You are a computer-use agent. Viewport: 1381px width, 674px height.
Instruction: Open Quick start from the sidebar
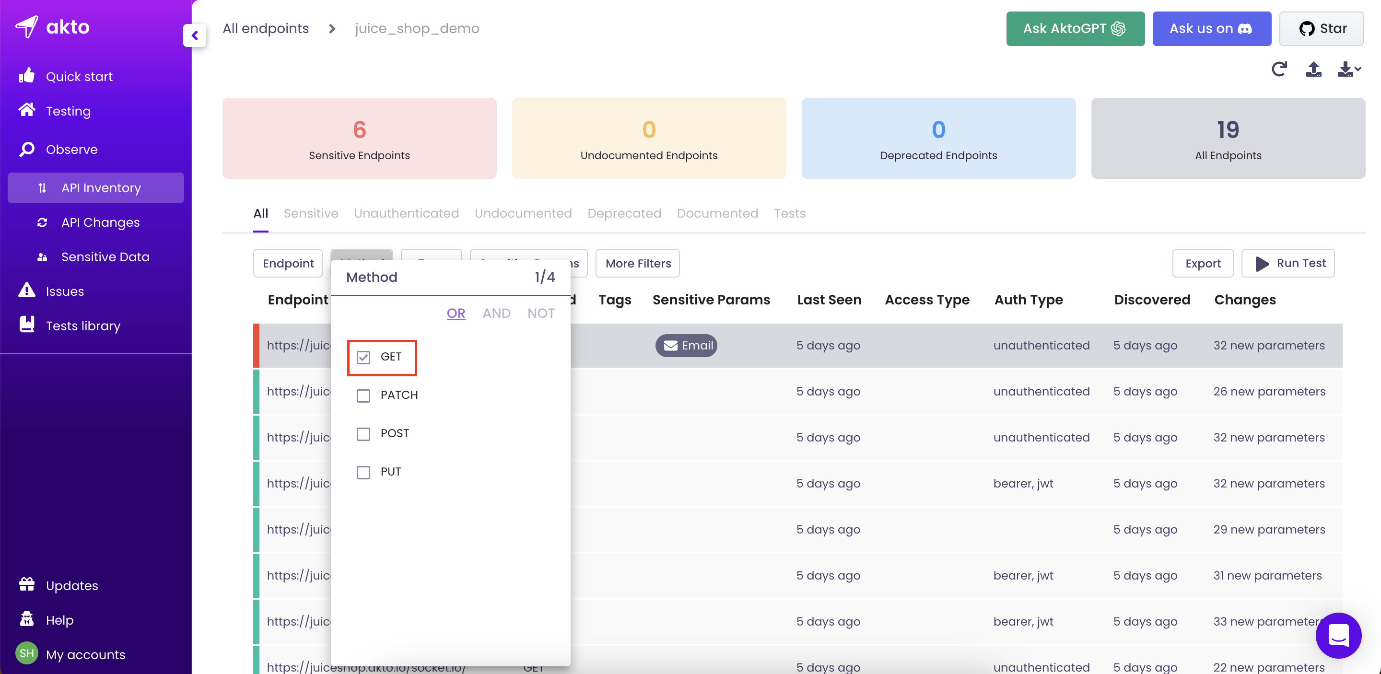pos(79,76)
